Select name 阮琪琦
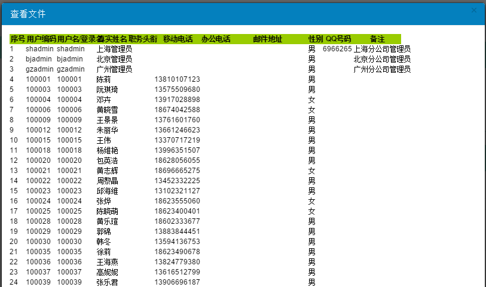Image resolution: width=486 pixels, height=287 pixels. pos(107,90)
